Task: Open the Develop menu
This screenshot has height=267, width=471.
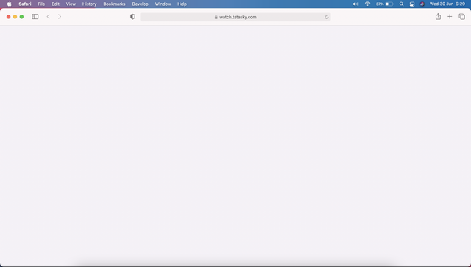Action: pyautogui.click(x=141, y=4)
